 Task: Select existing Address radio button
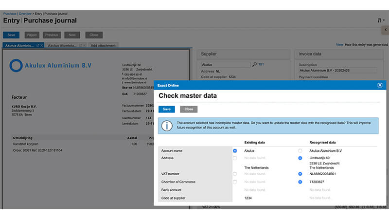(x=235, y=158)
